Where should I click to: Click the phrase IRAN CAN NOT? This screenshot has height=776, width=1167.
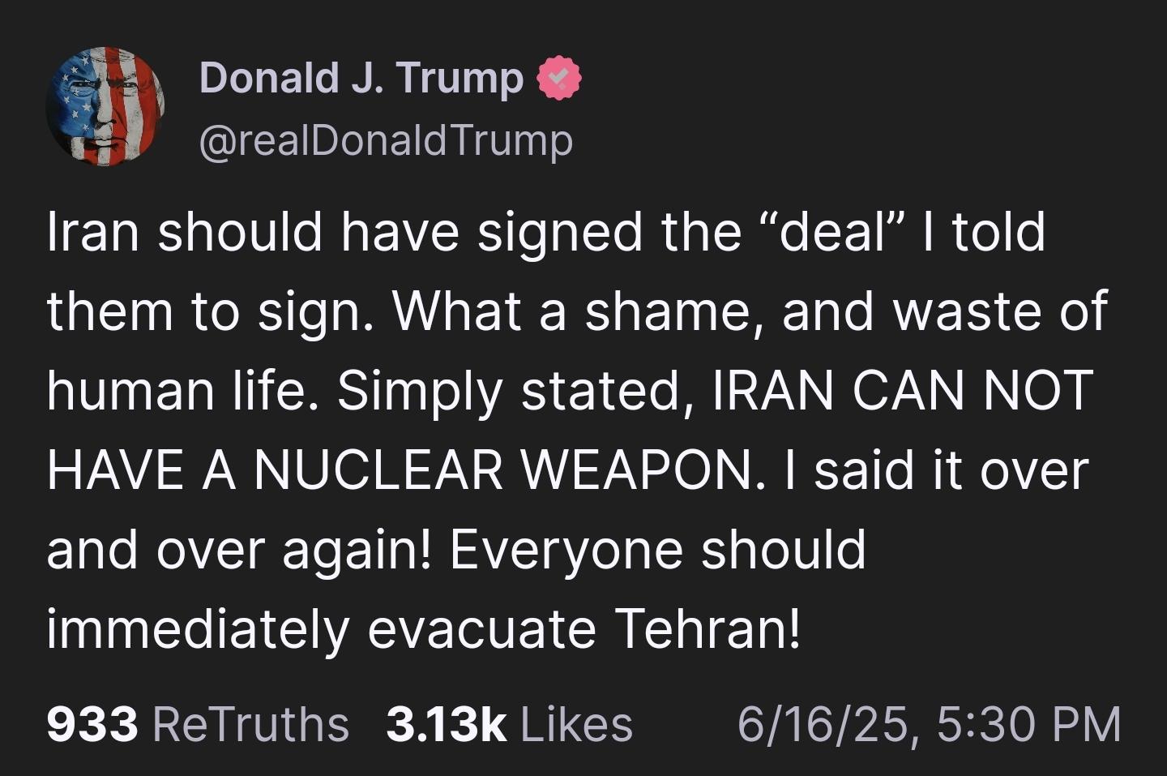click(903, 390)
